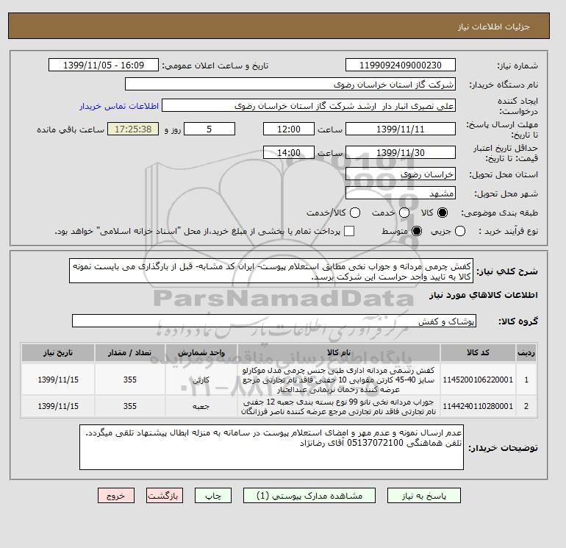Click the پاسخ به نیاز button

[424, 496]
